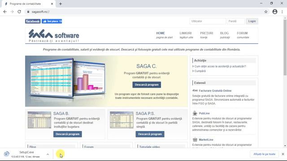The width and height of the screenshot is (287, 161).
Task: Click the browser back arrow
Action: pos(5,12)
